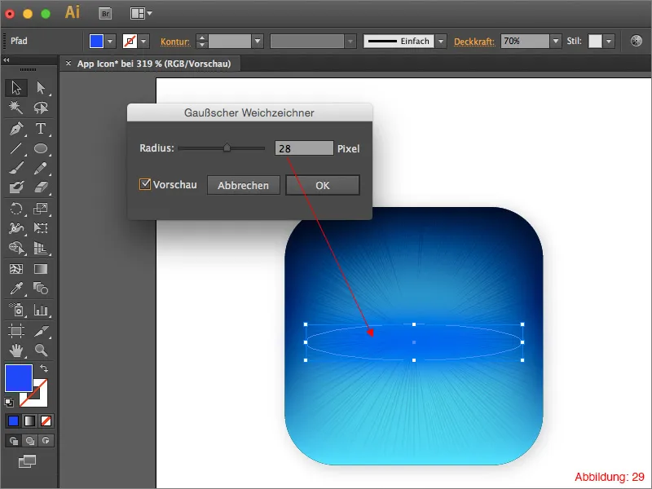Click the blue fill swatch in tools panel
The width and height of the screenshot is (652, 489).
tap(19, 378)
